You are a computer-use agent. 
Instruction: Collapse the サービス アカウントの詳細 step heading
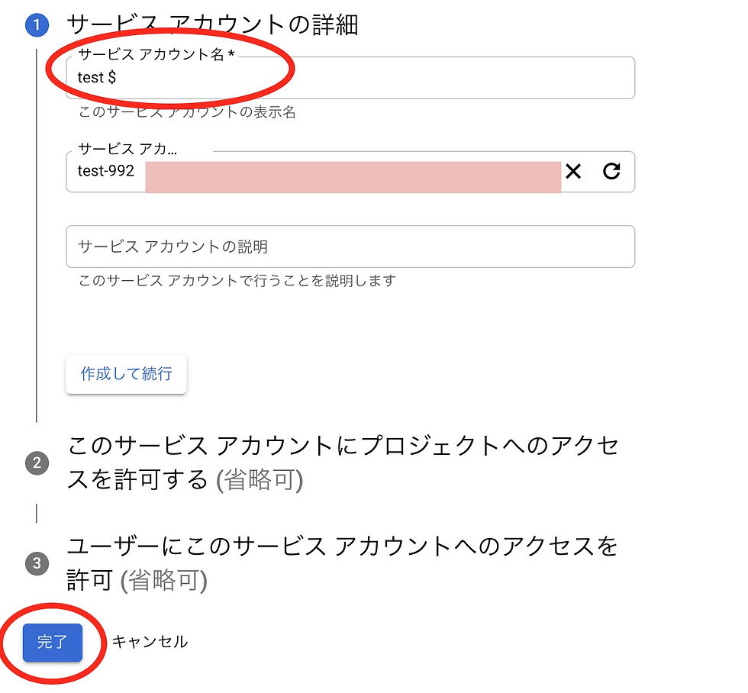coord(212,24)
